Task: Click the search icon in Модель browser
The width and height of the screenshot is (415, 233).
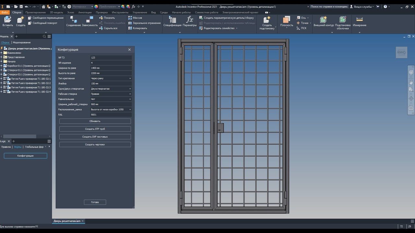Action: tap(44, 37)
